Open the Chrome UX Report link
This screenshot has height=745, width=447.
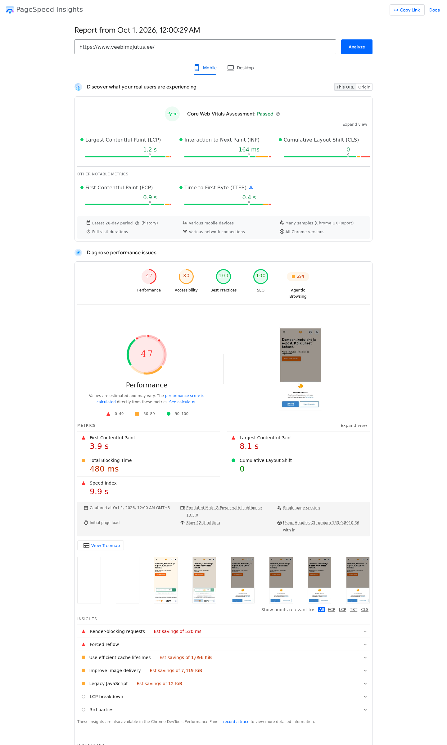click(334, 223)
